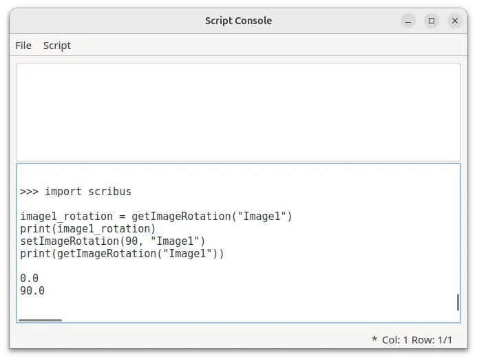The image size is (477, 360).
Task: Click the 'setImageRotation(90, "Image1")' line
Action: [113, 241]
